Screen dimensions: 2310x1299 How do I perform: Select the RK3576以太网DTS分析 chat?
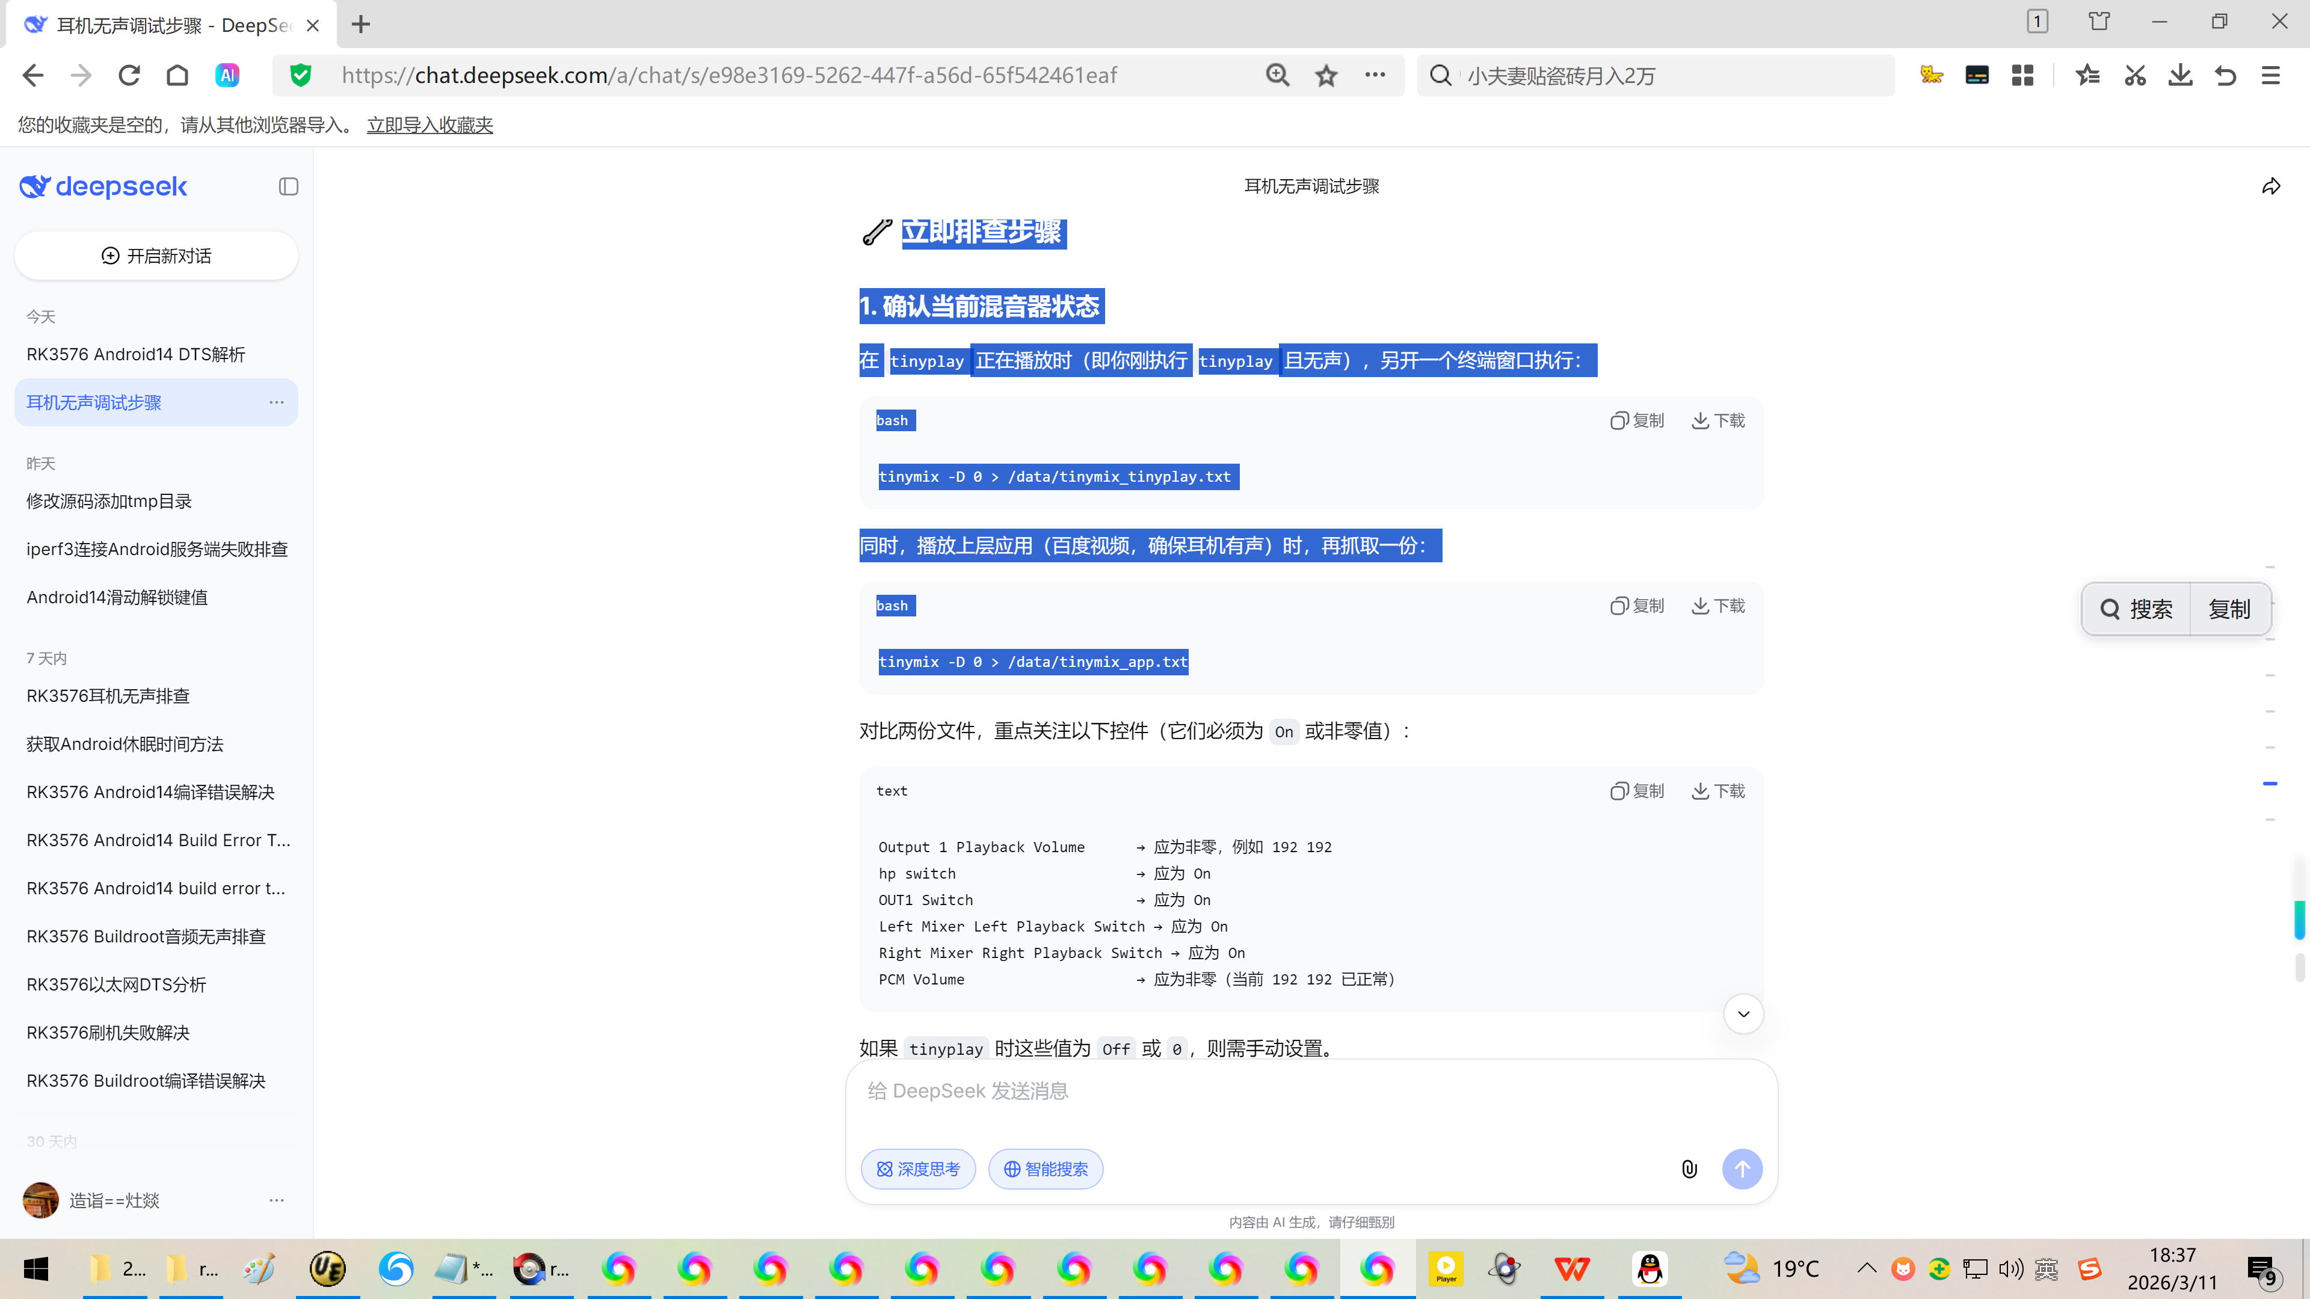click(x=117, y=984)
